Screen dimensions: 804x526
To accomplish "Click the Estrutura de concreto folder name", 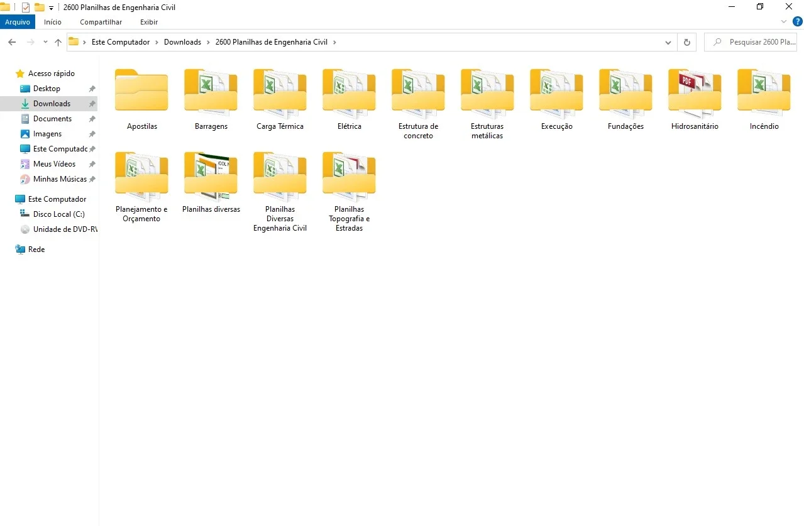I will [418, 131].
